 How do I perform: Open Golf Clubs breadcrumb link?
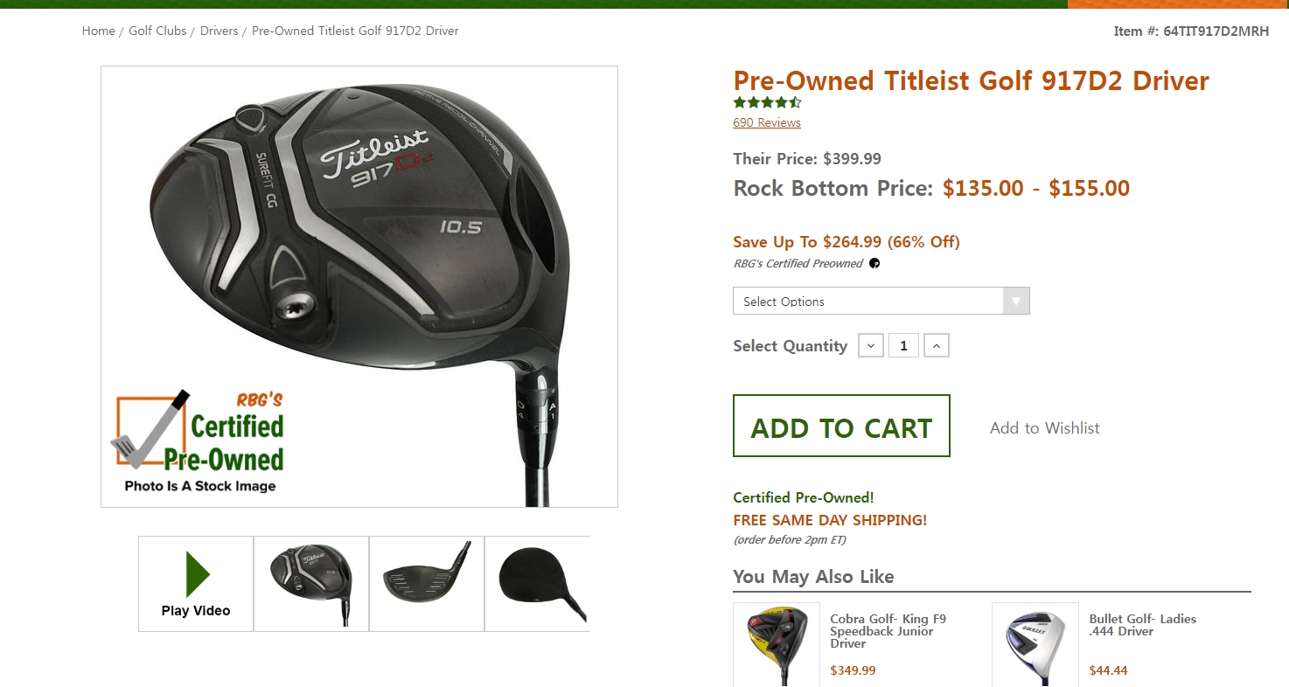tap(157, 31)
